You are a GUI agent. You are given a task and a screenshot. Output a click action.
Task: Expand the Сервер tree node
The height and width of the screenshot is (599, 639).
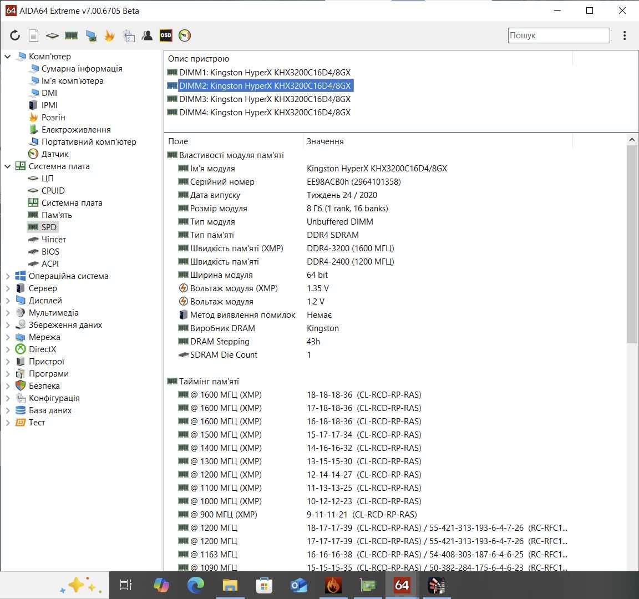7,288
